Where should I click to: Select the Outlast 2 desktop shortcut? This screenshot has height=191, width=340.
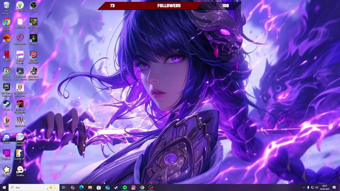coord(33,40)
